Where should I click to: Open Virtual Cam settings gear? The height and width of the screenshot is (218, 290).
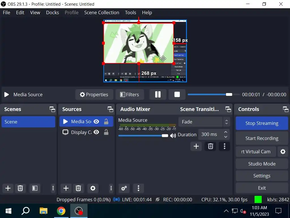[283, 152]
